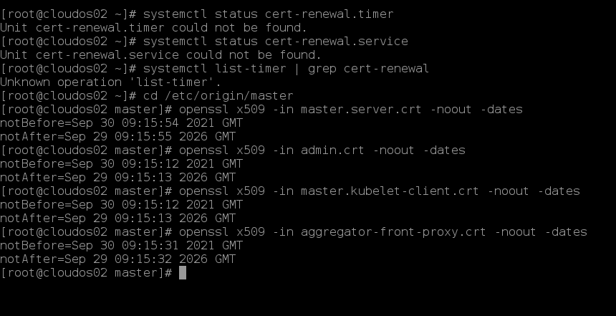The width and height of the screenshot is (616, 316).
Task: Click the "Unit cert-renewal.service could not be found." line
Action: 160,55
